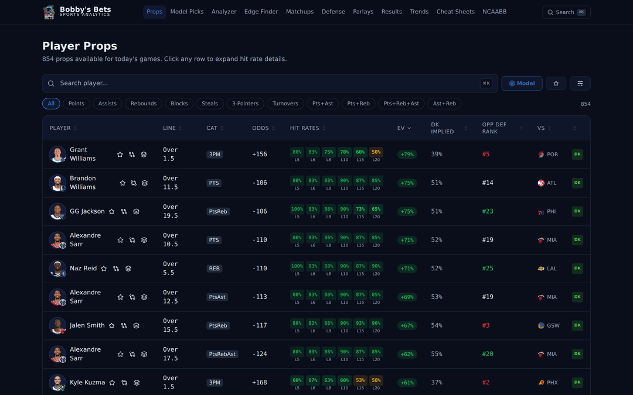Filter props by Rebounds

(x=144, y=104)
